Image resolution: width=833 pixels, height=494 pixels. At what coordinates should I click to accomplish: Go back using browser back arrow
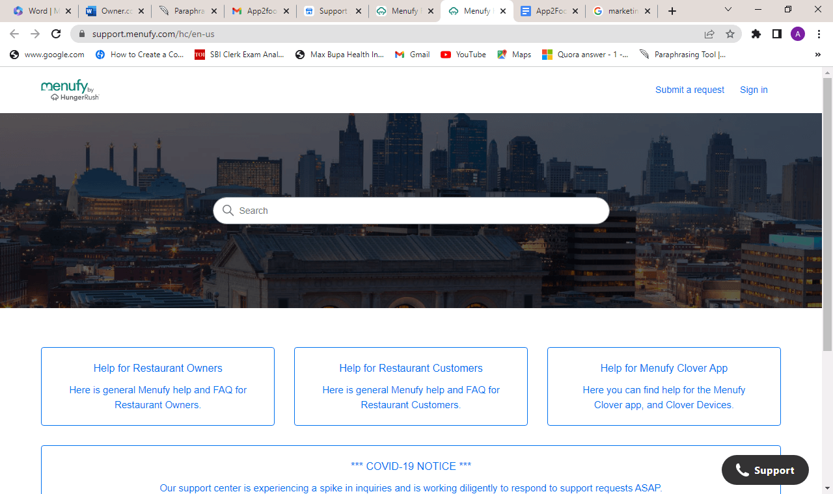[14, 34]
